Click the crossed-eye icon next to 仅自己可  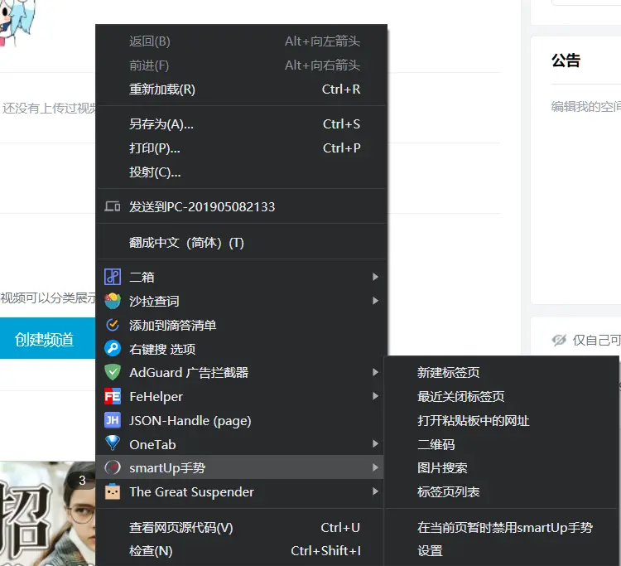click(559, 340)
